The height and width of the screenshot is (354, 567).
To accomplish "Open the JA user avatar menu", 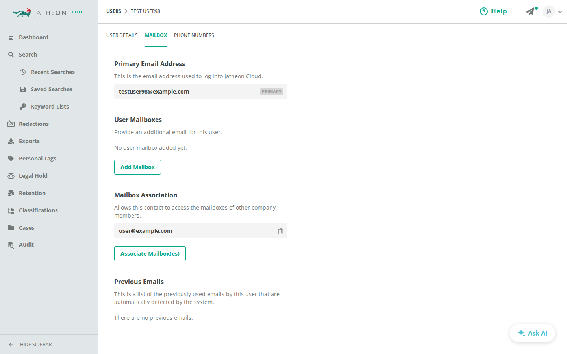I will 549,11.
